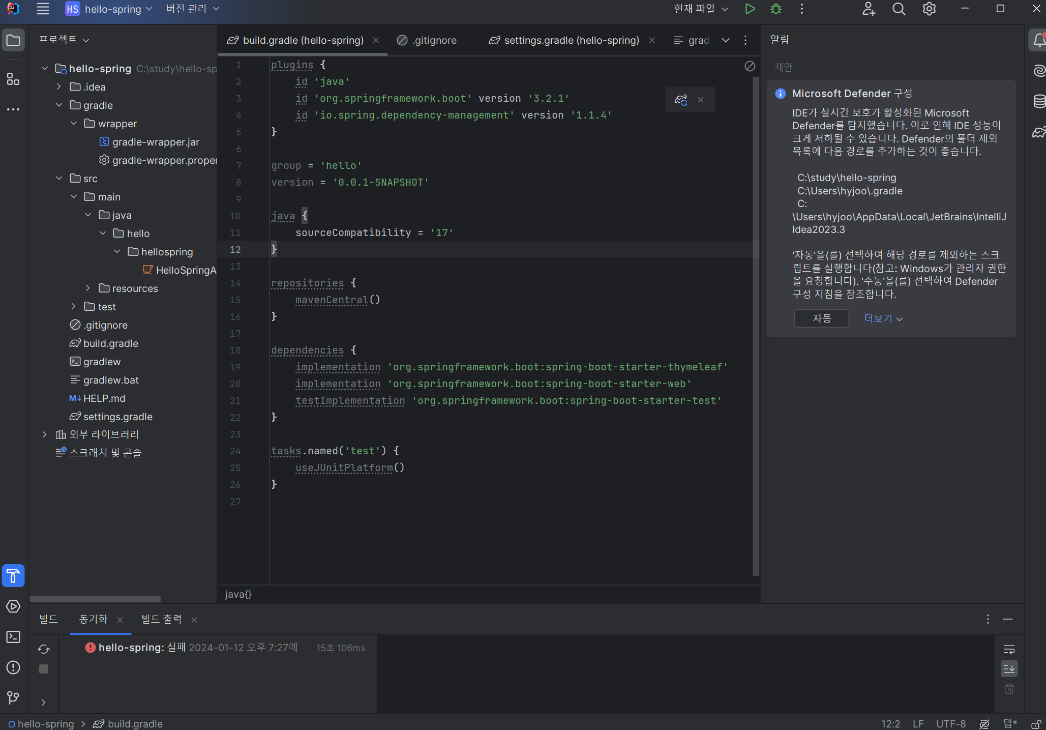This screenshot has width=1046, height=730.
Task: Open Search Everywhere magnifier
Action: coord(899,9)
